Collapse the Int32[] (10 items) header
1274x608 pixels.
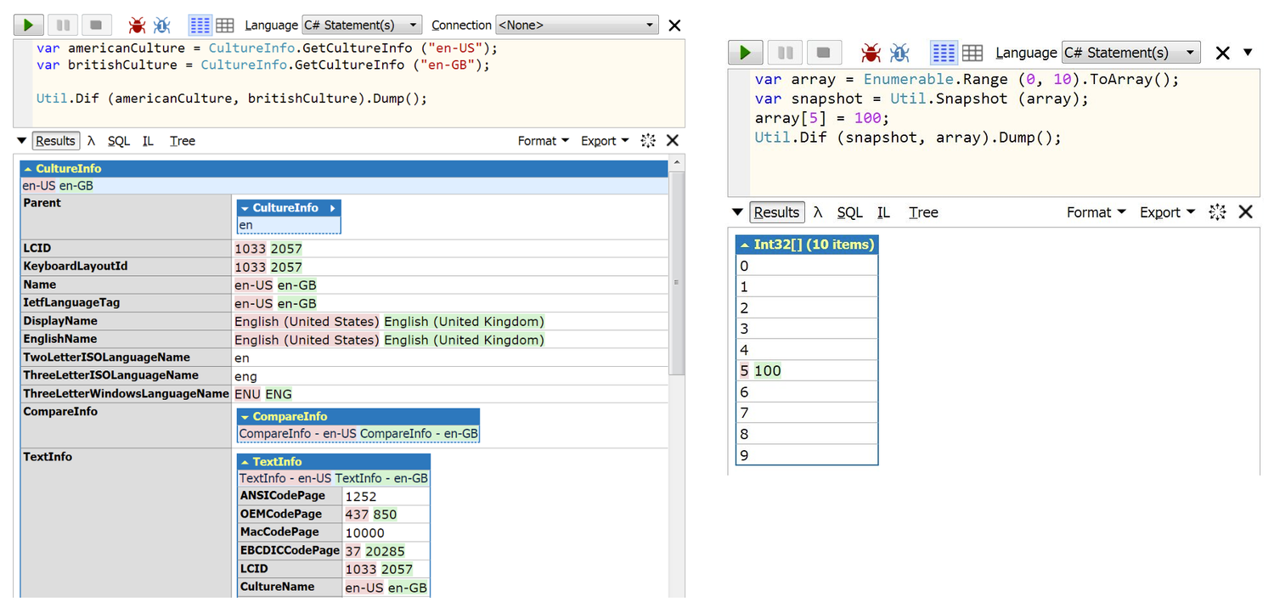[806, 245]
